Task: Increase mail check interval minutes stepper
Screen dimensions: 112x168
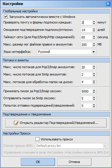Action: [94, 21]
